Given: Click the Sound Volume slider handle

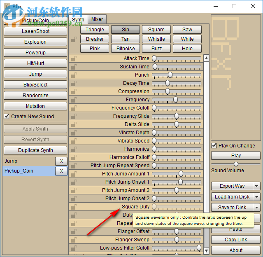Looking at the screenshot, I should (236, 164).
